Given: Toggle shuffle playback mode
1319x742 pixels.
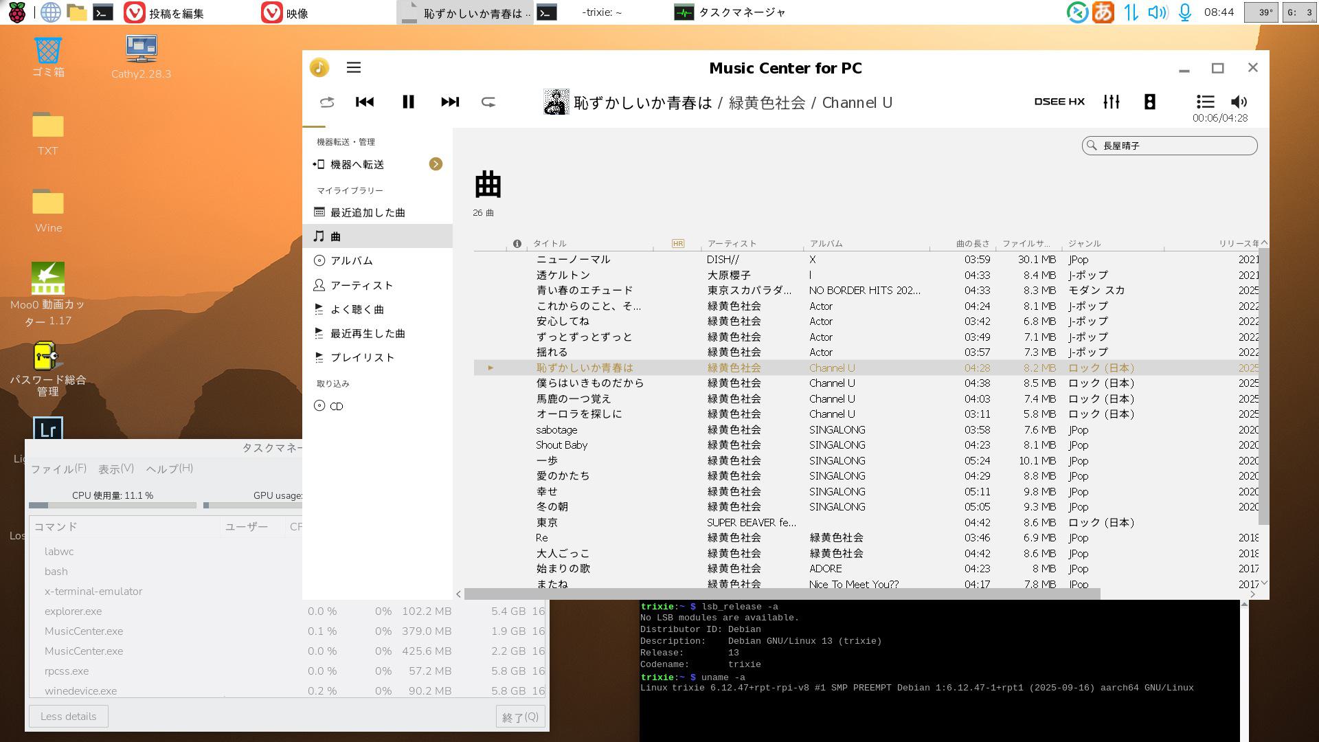Looking at the screenshot, I should pos(327,102).
